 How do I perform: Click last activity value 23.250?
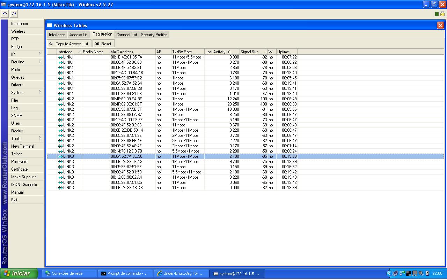[x=233, y=104]
